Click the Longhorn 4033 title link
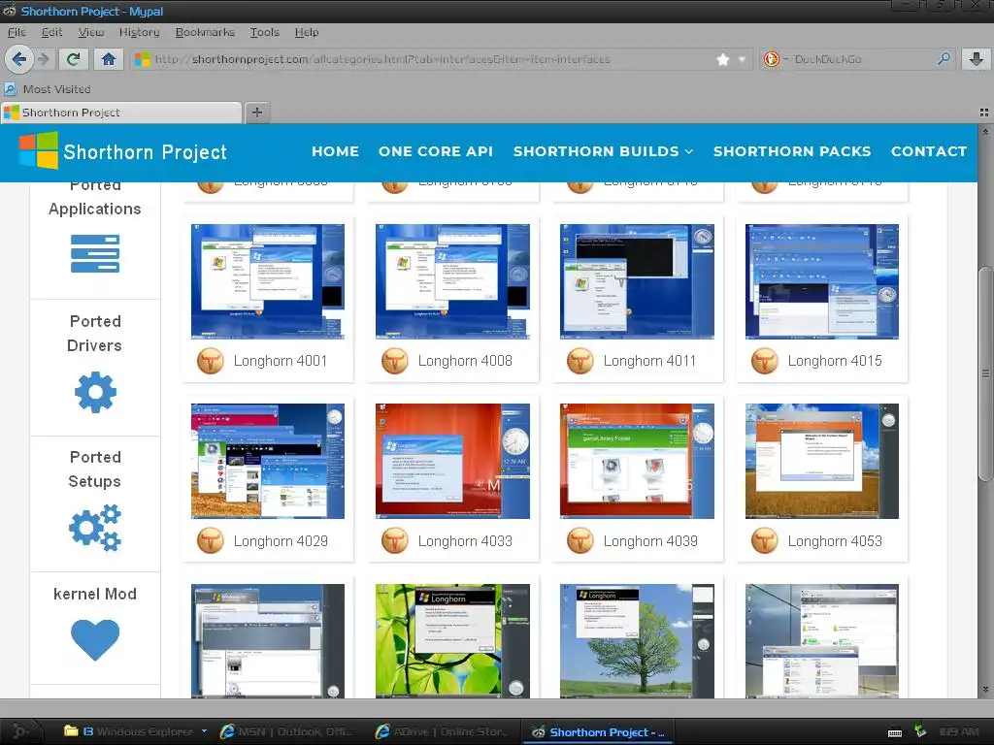Viewport: 994px width, 745px height. point(465,541)
